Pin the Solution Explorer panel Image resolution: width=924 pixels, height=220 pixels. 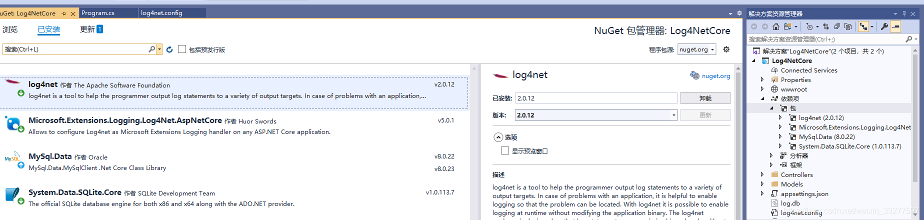(904, 13)
